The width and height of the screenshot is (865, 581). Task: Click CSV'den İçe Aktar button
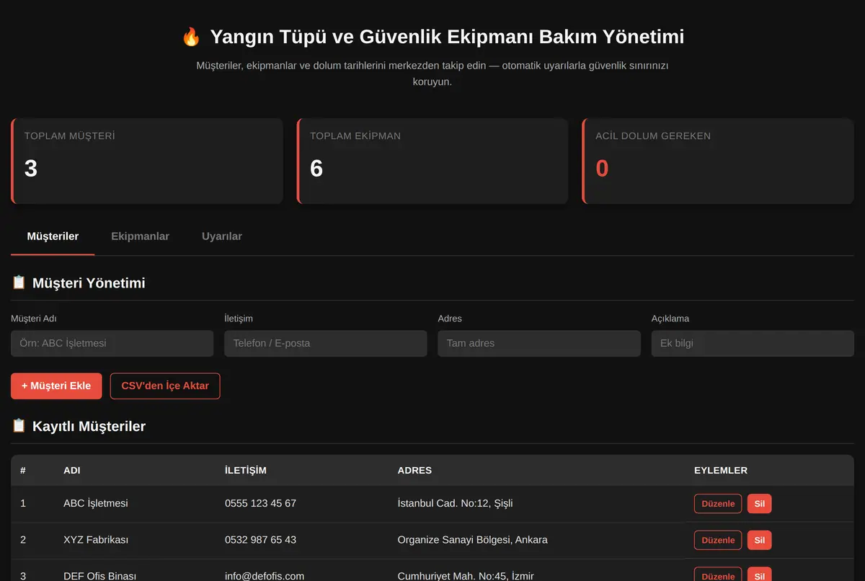click(165, 386)
